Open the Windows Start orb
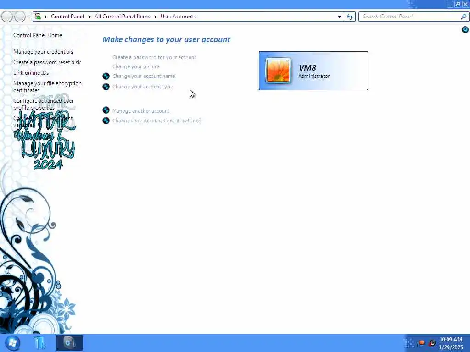 pos(12,343)
